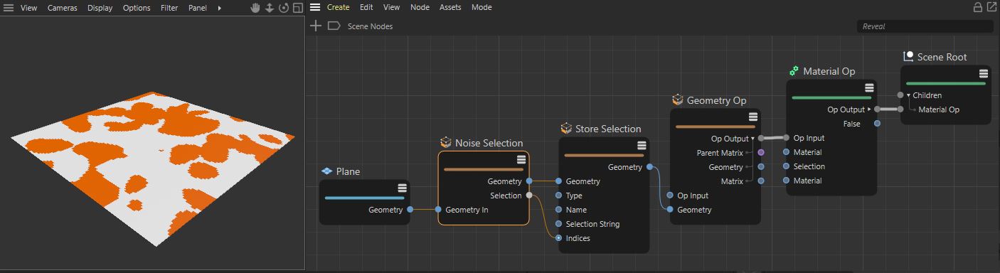Expand Material Op's Op Output arrow
Viewport: 1000px width, 273px height.
pos(868,109)
